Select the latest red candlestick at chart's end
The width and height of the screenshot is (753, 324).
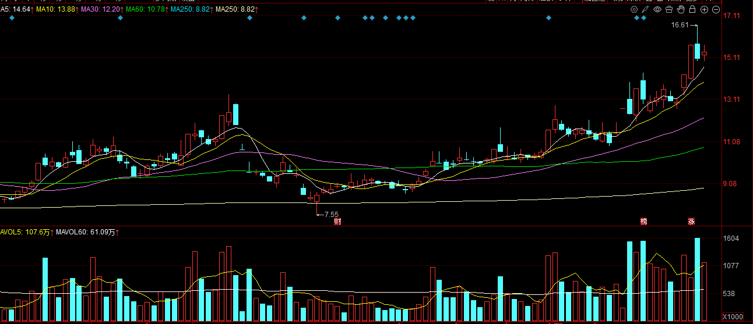(704, 53)
